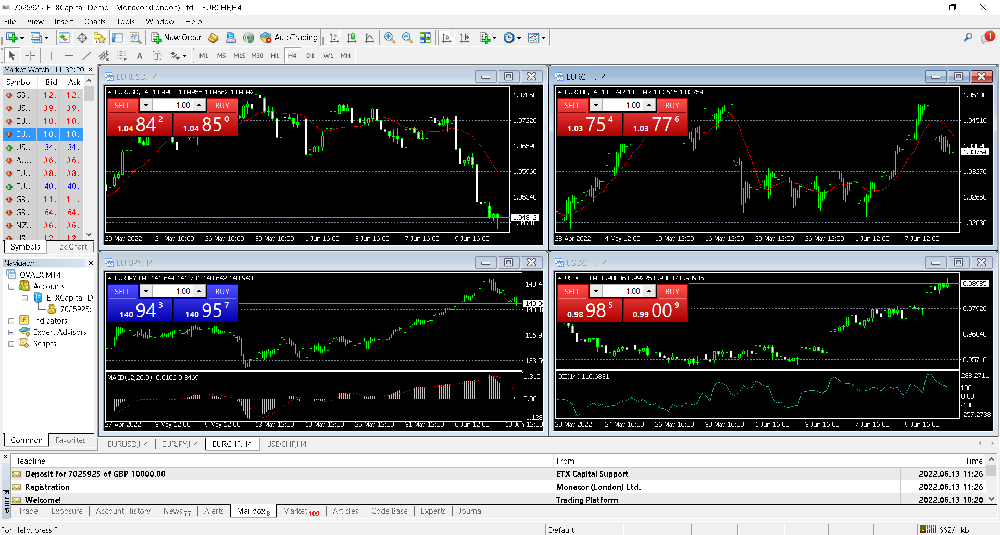
Task: Toggle the Market Watch window icon
Action: [x=64, y=38]
